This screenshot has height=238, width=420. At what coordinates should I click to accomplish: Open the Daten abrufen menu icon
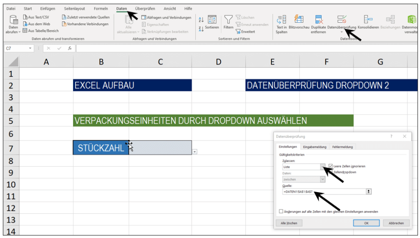[13, 20]
